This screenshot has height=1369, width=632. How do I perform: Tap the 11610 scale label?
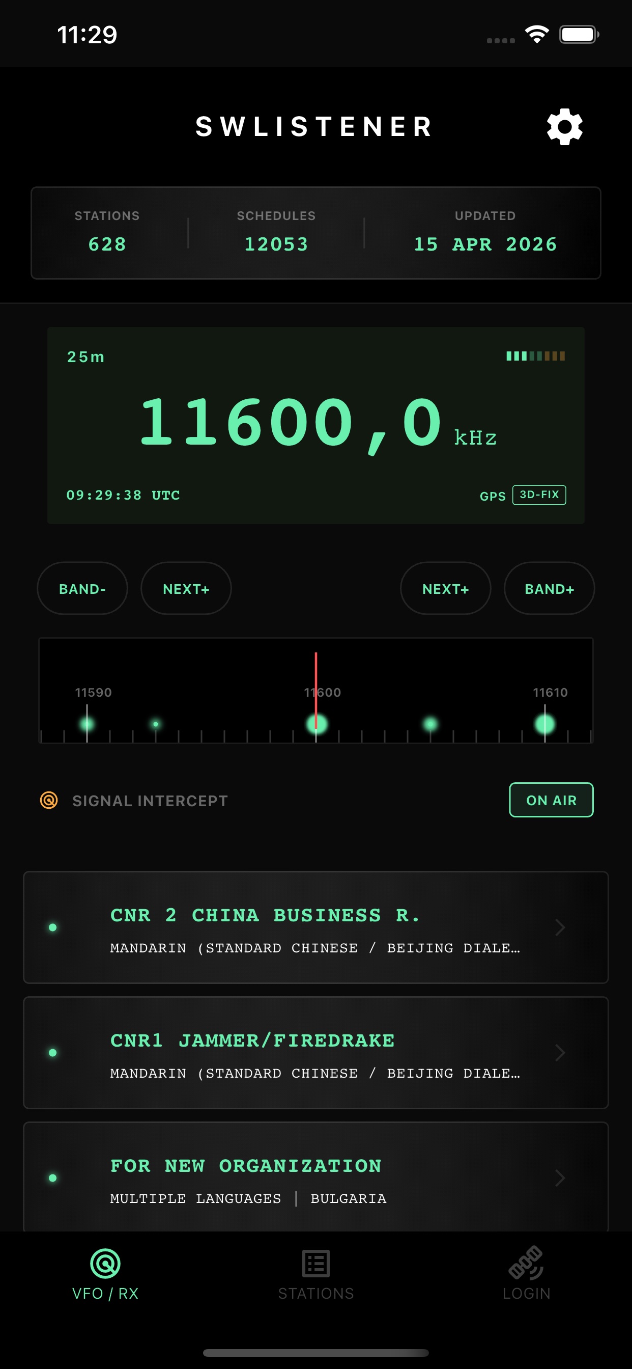(550, 692)
